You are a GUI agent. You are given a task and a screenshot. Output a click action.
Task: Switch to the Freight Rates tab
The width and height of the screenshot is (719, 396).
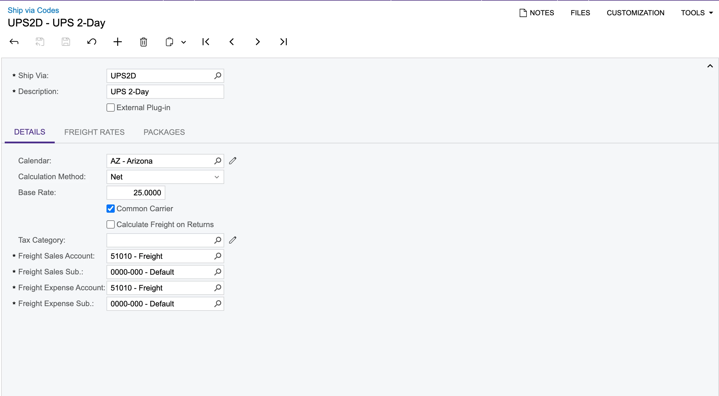tap(94, 132)
